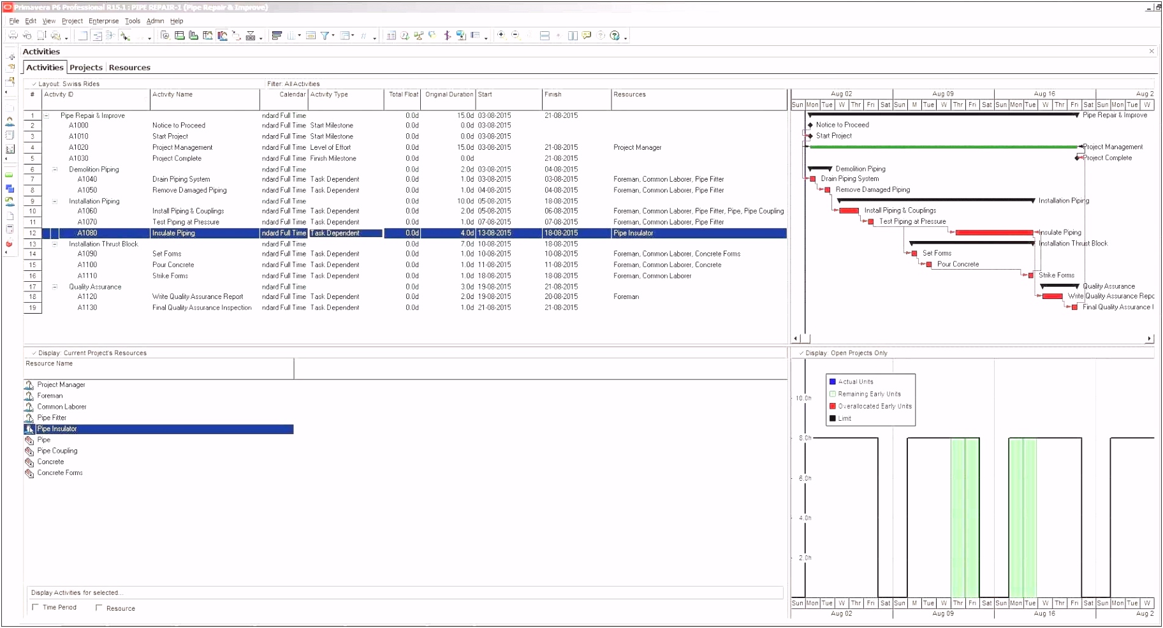Click the Pipe Insulator resource icon

[29, 429]
